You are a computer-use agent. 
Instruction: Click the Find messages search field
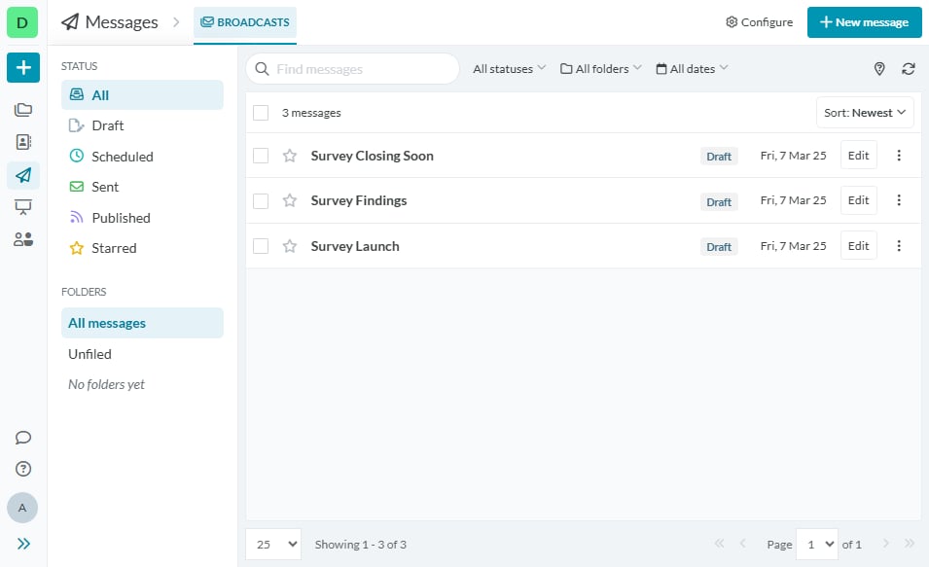pyautogui.click(x=352, y=69)
